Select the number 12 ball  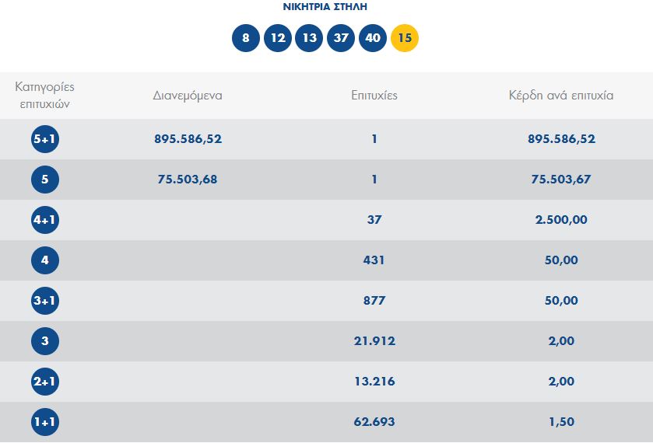[x=278, y=38]
